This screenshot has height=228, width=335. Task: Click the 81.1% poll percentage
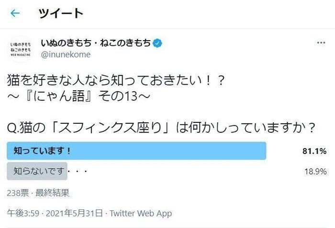point(314,152)
